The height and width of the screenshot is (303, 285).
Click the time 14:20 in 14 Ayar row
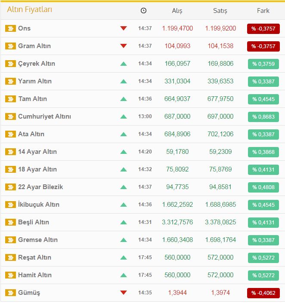click(145, 152)
